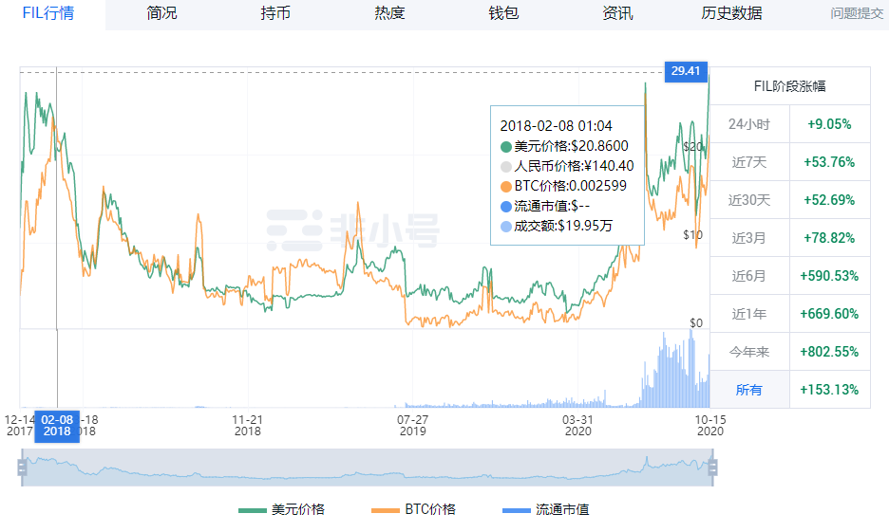This screenshot has height=532, width=889.
Task: Click the orange BTC价格 legend color bar
Action: click(385, 510)
